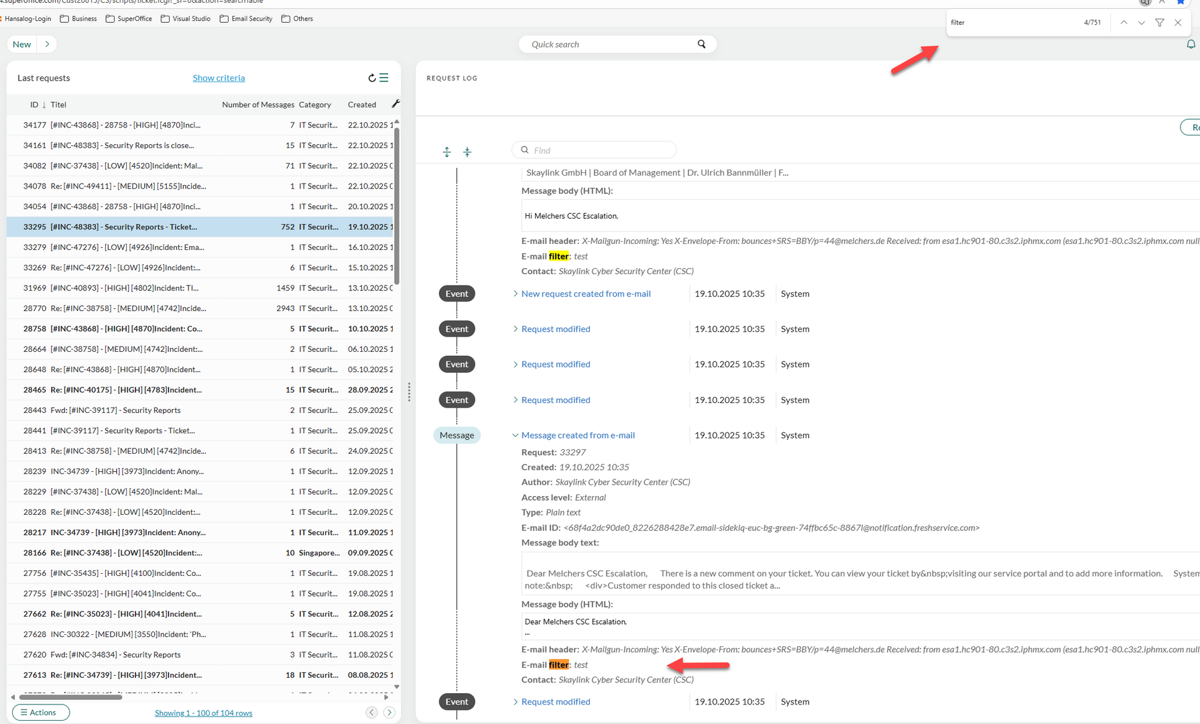
Task: Go to next find match arrow
Action: (1141, 23)
